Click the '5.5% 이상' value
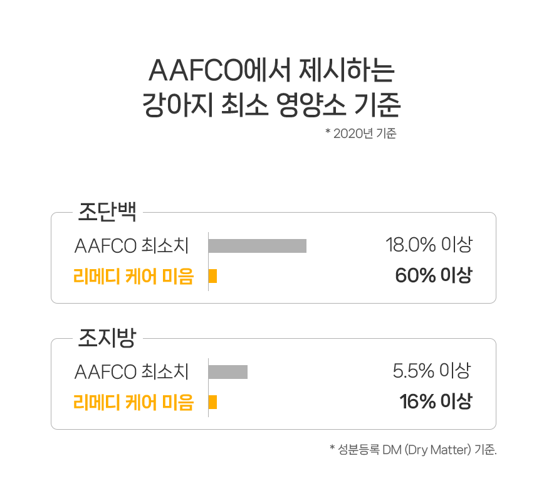 (431, 371)
